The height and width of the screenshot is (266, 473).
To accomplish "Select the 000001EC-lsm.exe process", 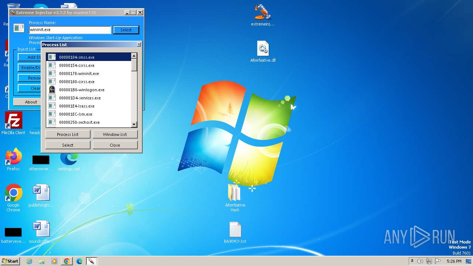I will coord(89,114).
